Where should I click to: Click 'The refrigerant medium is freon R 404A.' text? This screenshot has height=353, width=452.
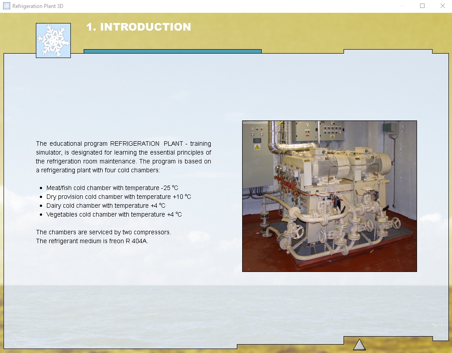pyautogui.click(x=92, y=241)
